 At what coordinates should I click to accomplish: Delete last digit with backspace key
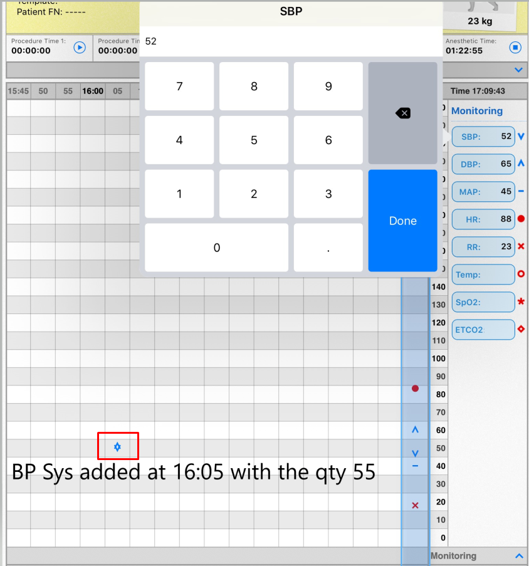(402, 113)
